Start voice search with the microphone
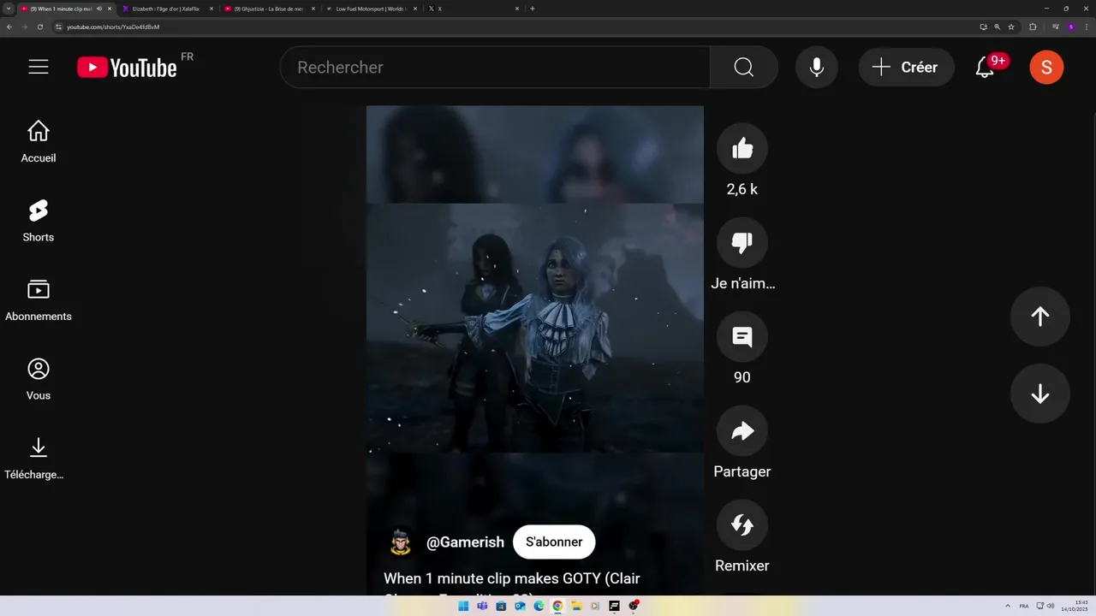The height and width of the screenshot is (616, 1096). [817, 68]
